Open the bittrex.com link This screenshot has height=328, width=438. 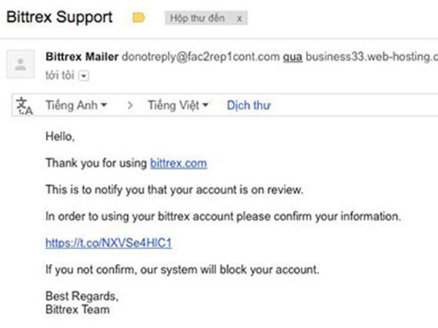pos(179,163)
